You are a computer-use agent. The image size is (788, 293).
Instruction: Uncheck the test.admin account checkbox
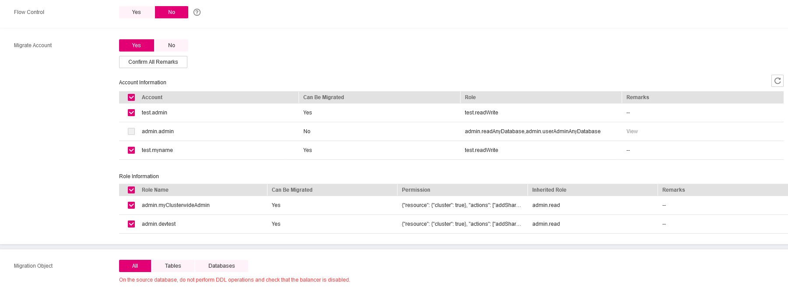[x=131, y=113]
